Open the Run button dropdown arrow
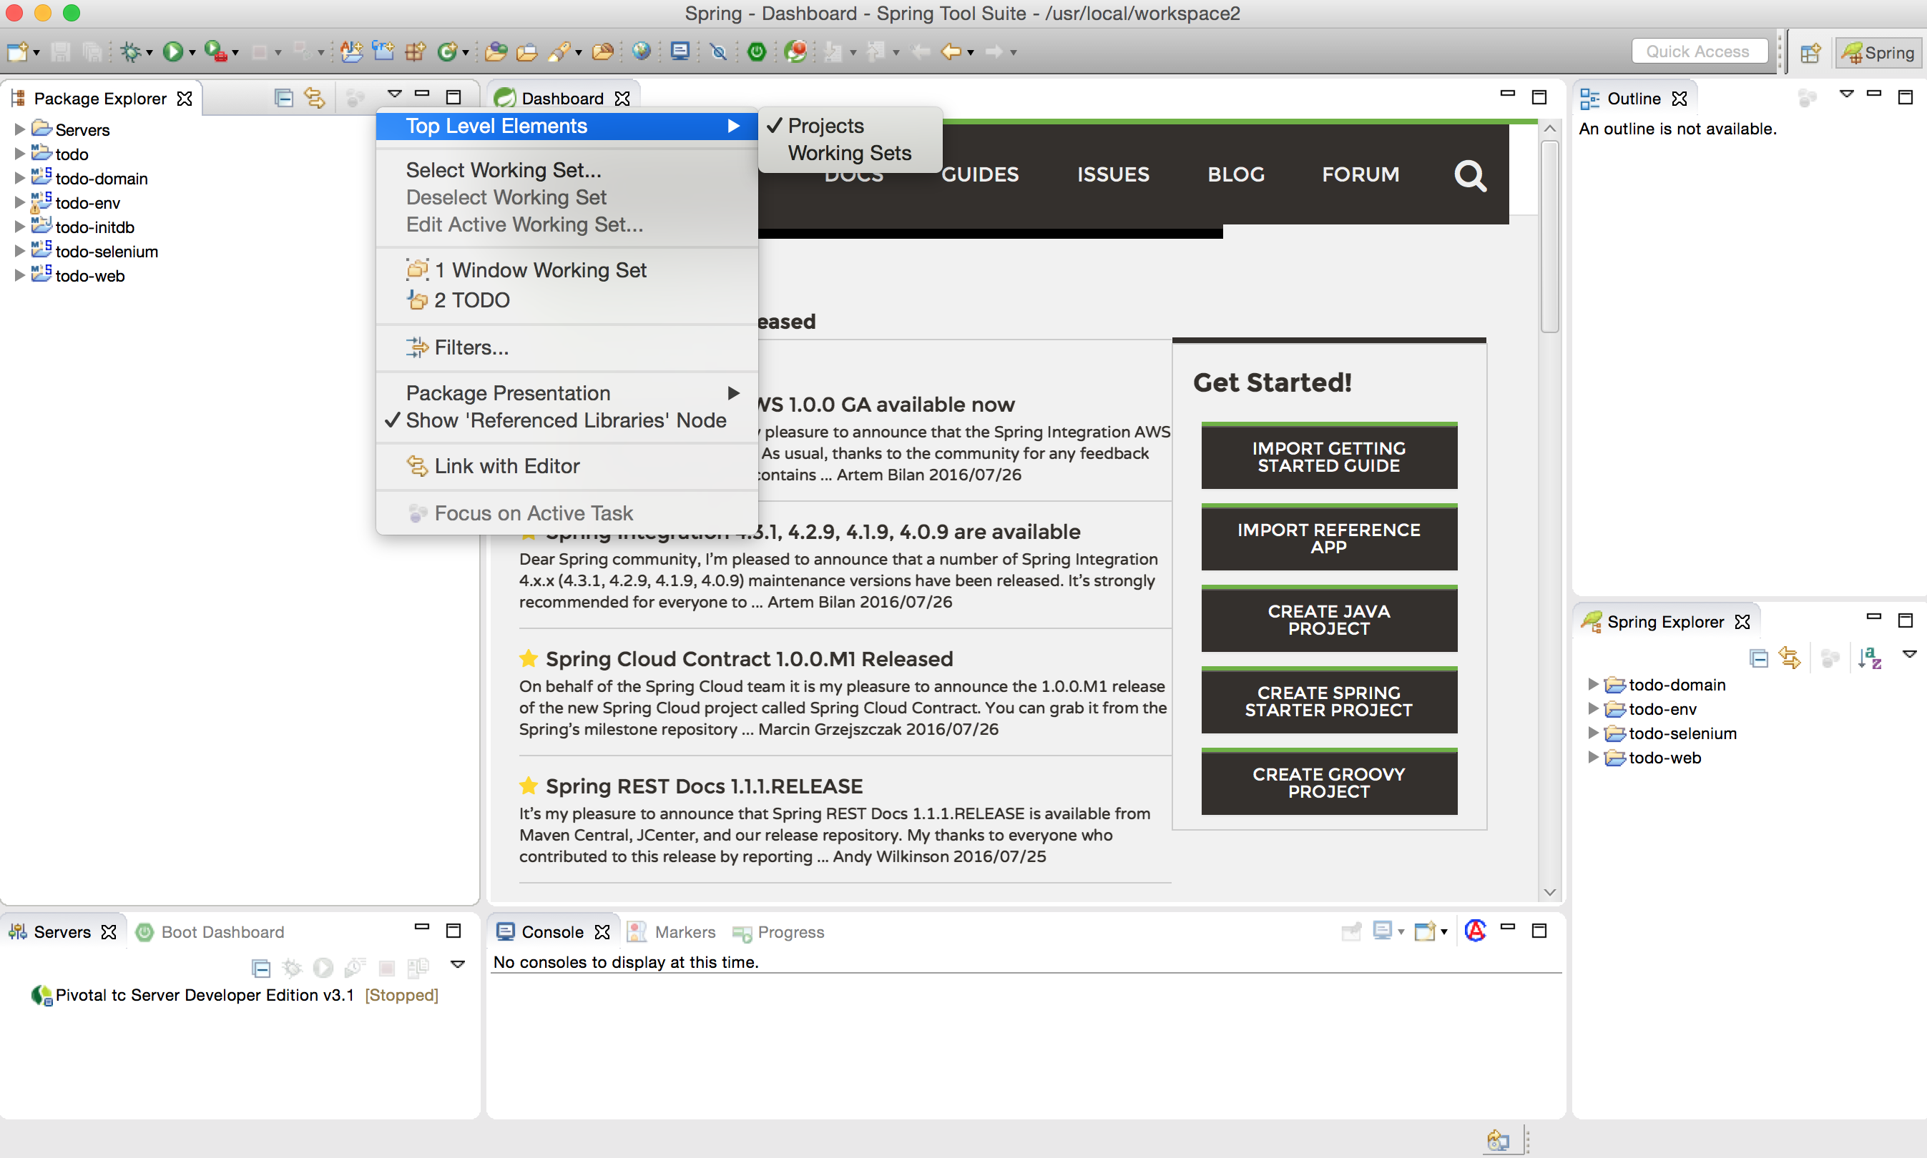Screen dimensions: 1927x1158 [x=192, y=52]
